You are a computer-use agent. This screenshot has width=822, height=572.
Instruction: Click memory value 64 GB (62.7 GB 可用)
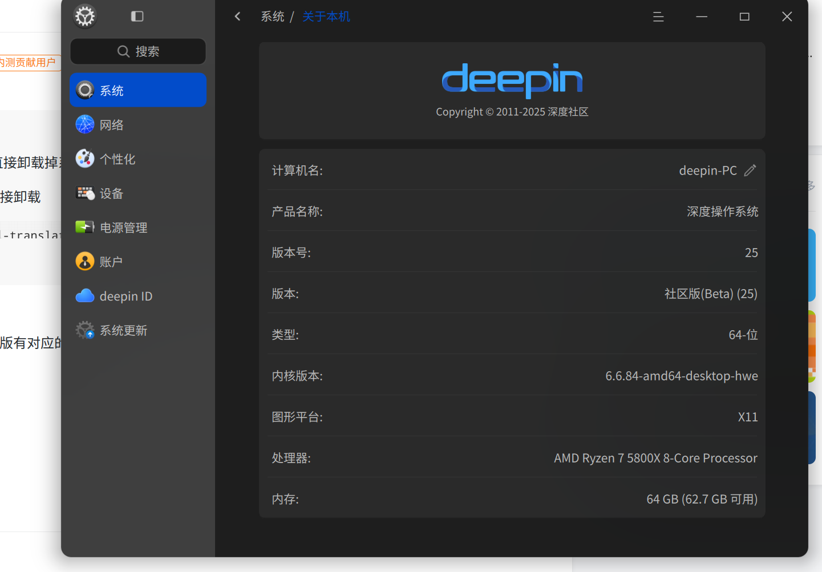pos(702,499)
